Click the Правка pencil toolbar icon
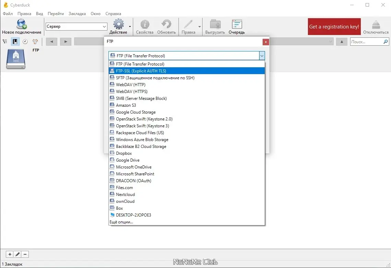The width and height of the screenshot is (391, 268). (188, 26)
